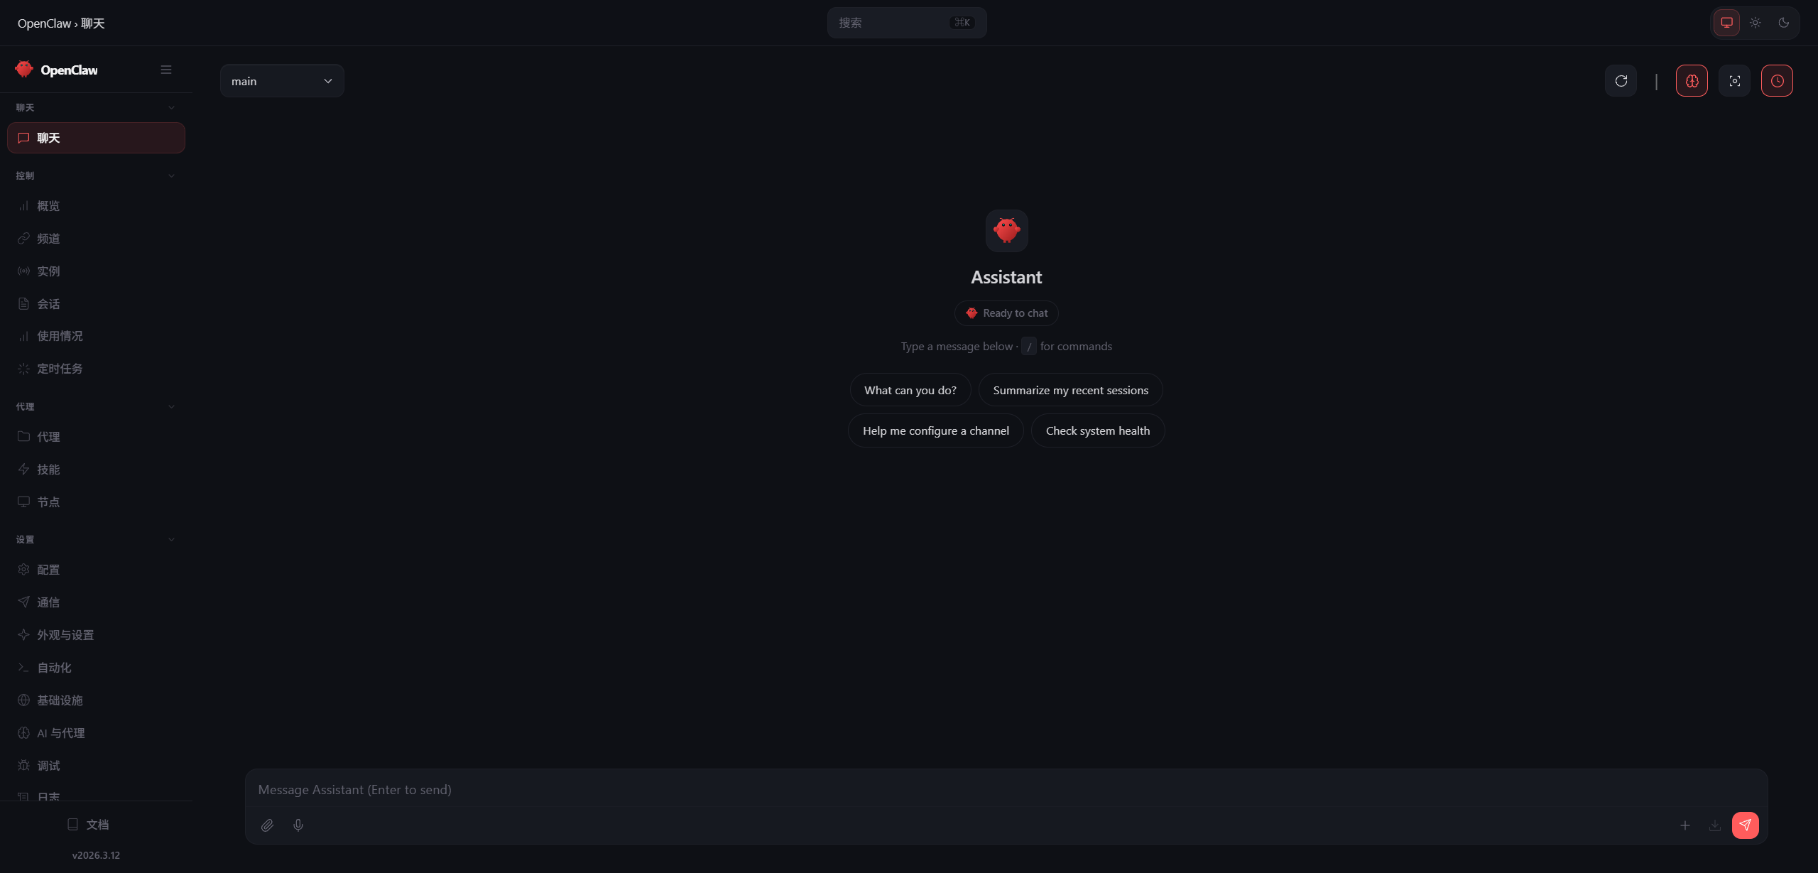Click the Message Assistant input field
Screen dimensions: 1818x873
[x=994, y=789]
